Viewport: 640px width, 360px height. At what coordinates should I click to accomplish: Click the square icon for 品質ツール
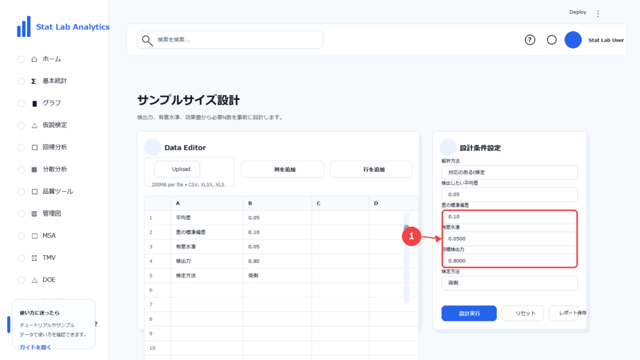point(34,191)
